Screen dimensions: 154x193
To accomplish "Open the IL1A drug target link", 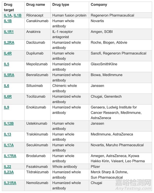I will coord(8,15).
